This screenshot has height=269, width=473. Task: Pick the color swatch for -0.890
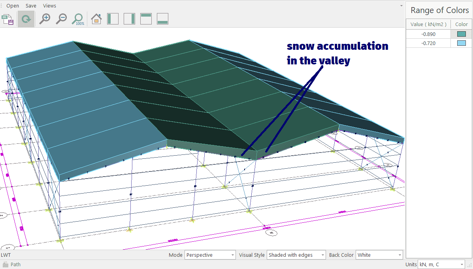click(x=461, y=34)
